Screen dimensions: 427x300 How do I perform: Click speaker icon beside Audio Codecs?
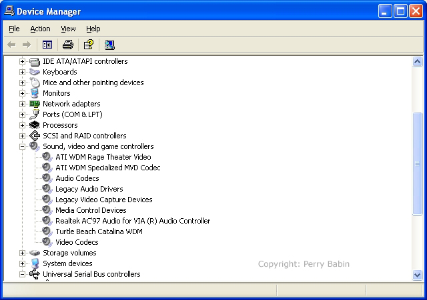click(47, 178)
